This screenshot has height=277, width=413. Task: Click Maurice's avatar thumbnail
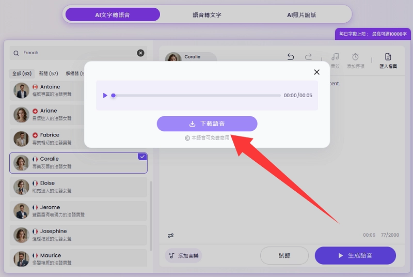(21, 258)
